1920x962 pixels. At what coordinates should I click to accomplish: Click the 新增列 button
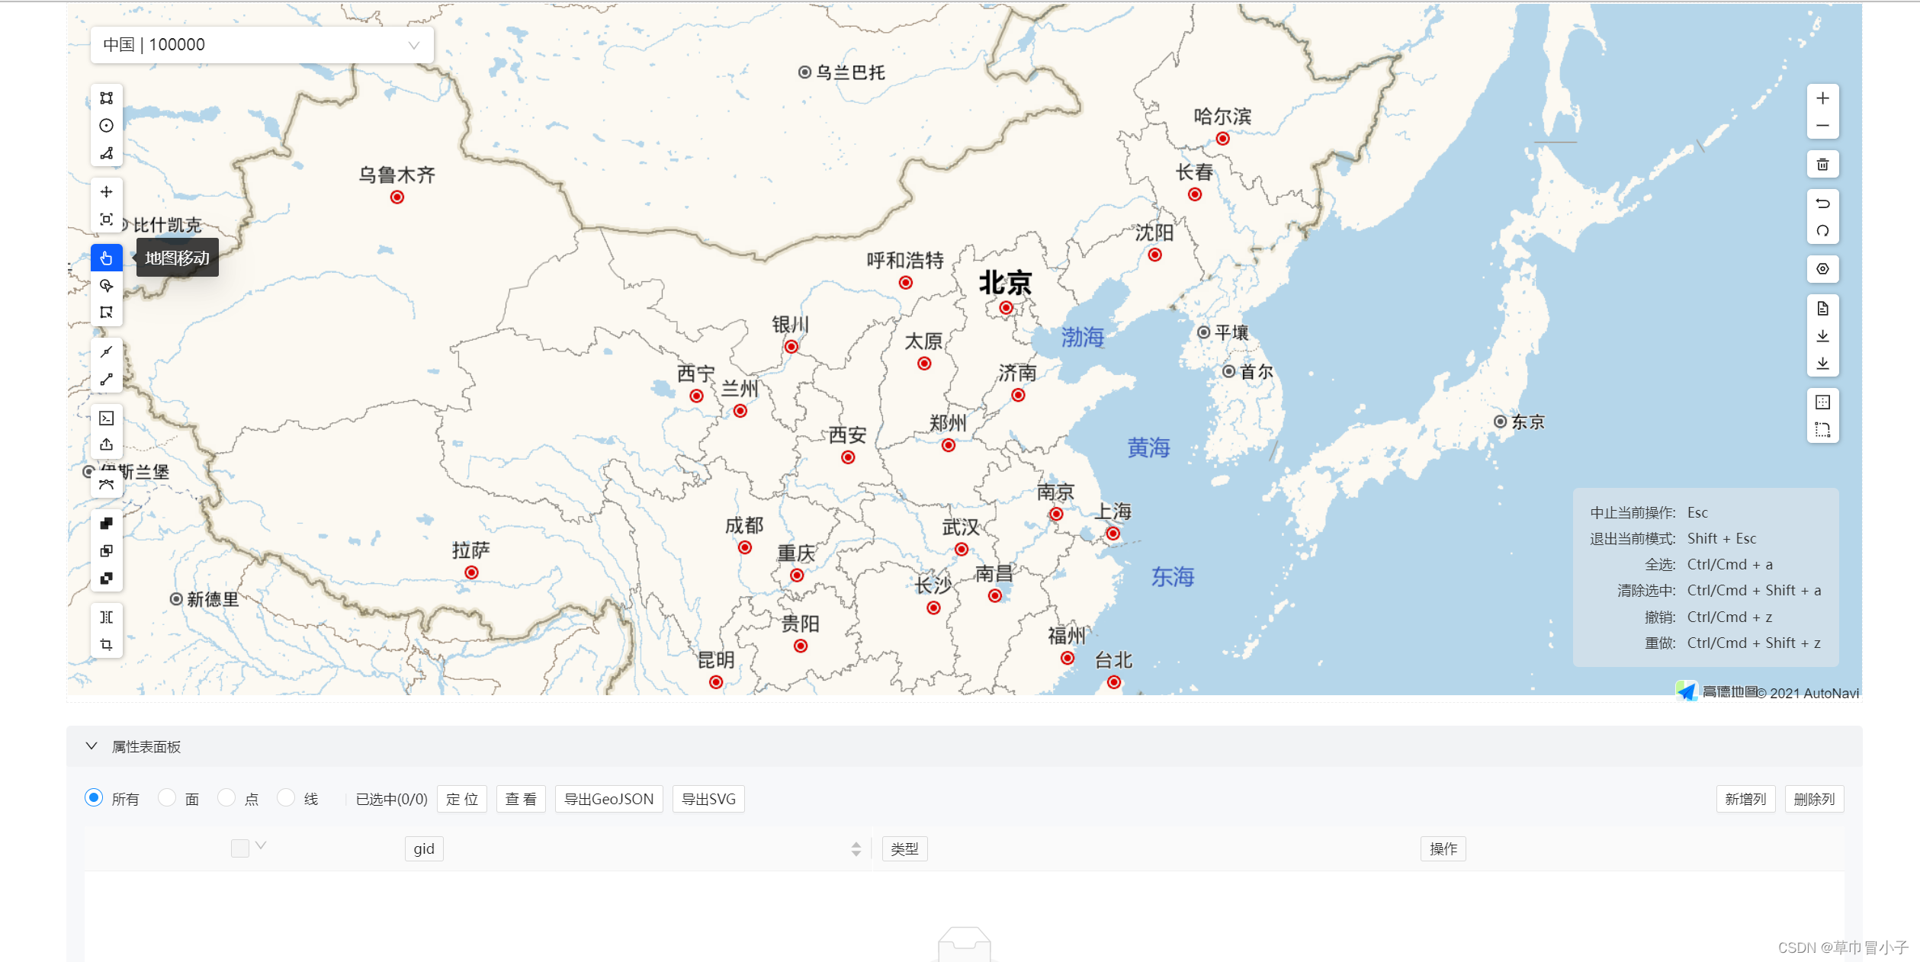[x=1745, y=799]
